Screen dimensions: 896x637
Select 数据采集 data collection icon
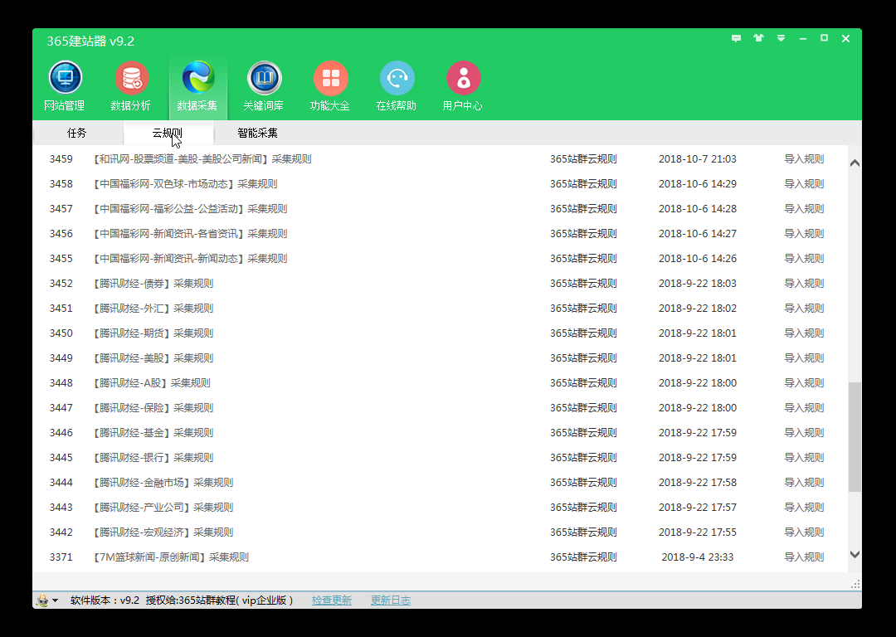point(197,86)
